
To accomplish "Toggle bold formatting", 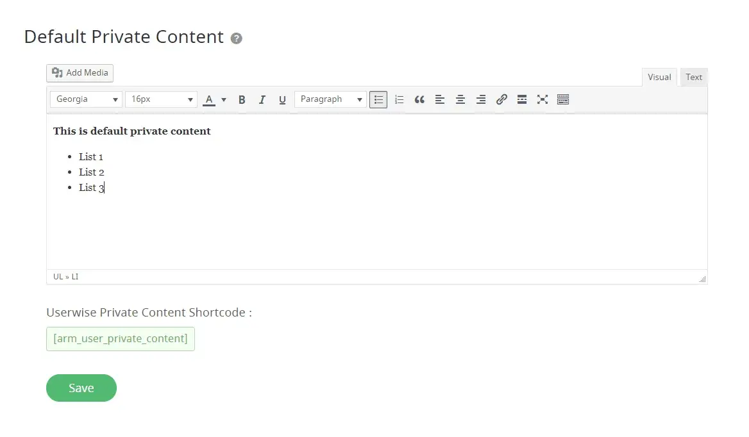I will pyautogui.click(x=242, y=99).
